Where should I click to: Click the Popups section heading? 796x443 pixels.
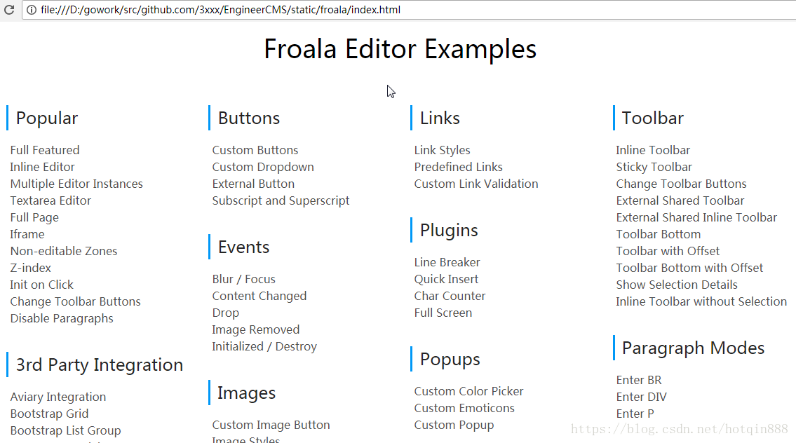[x=450, y=360]
